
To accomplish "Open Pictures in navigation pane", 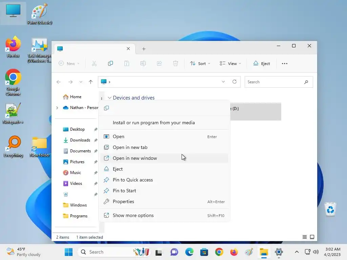I will click(74, 162).
